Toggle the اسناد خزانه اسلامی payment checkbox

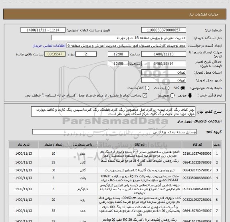[145, 96]
